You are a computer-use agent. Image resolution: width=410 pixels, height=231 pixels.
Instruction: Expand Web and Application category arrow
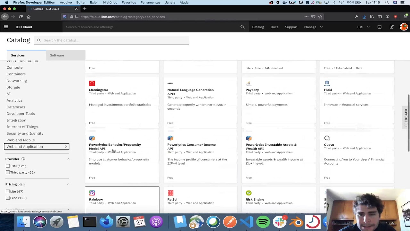pyautogui.click(x=66, y=147)
